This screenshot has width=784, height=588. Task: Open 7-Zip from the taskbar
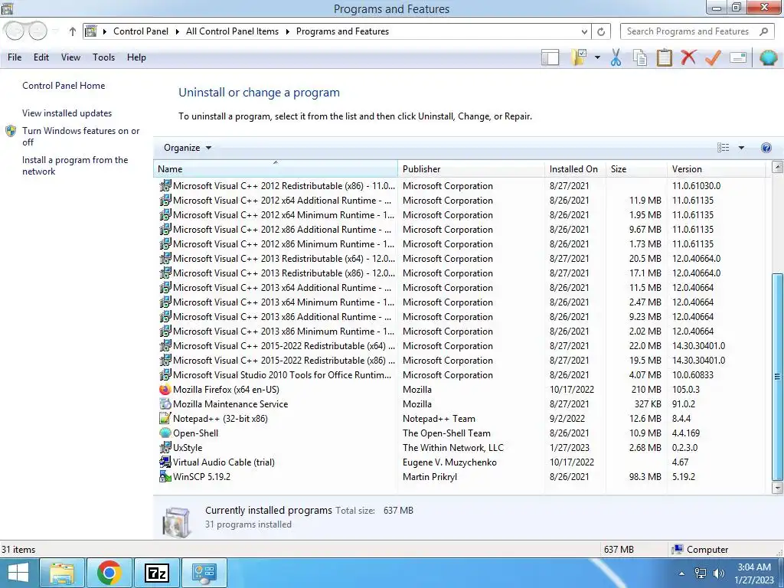coord(157,573)
